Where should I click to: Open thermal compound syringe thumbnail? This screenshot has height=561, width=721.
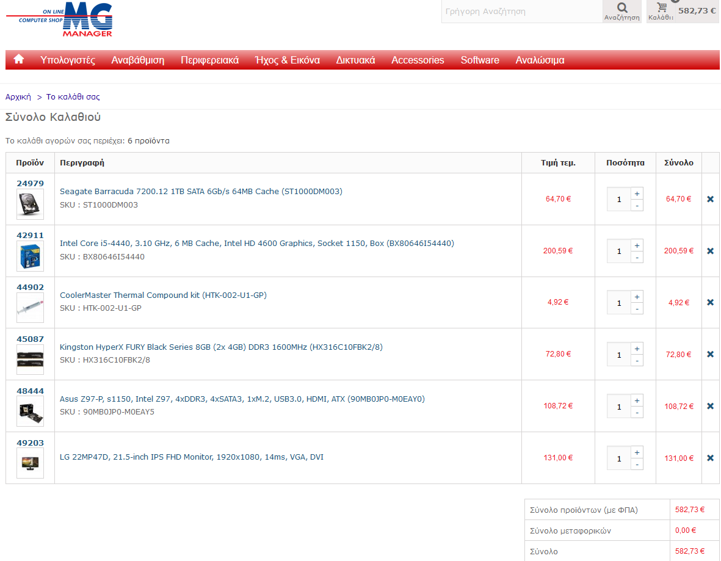[31, 308]
